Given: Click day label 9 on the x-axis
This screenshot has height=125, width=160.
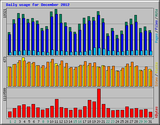Looking at the screenshot, I should click(48, 122).
